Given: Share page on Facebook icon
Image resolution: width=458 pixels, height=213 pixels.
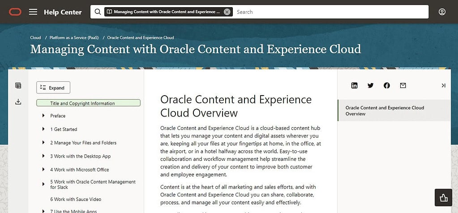Looking at the screenshot, I should [387, 85].
